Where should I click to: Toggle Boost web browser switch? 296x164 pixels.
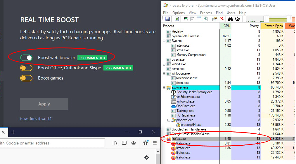click(x=26, y=58)
